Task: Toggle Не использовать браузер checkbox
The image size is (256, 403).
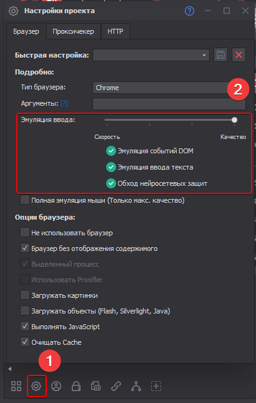Action: (25, 232)
